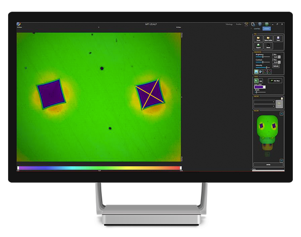
Task: Switch to the Control tab
Action: pos(257,29)
